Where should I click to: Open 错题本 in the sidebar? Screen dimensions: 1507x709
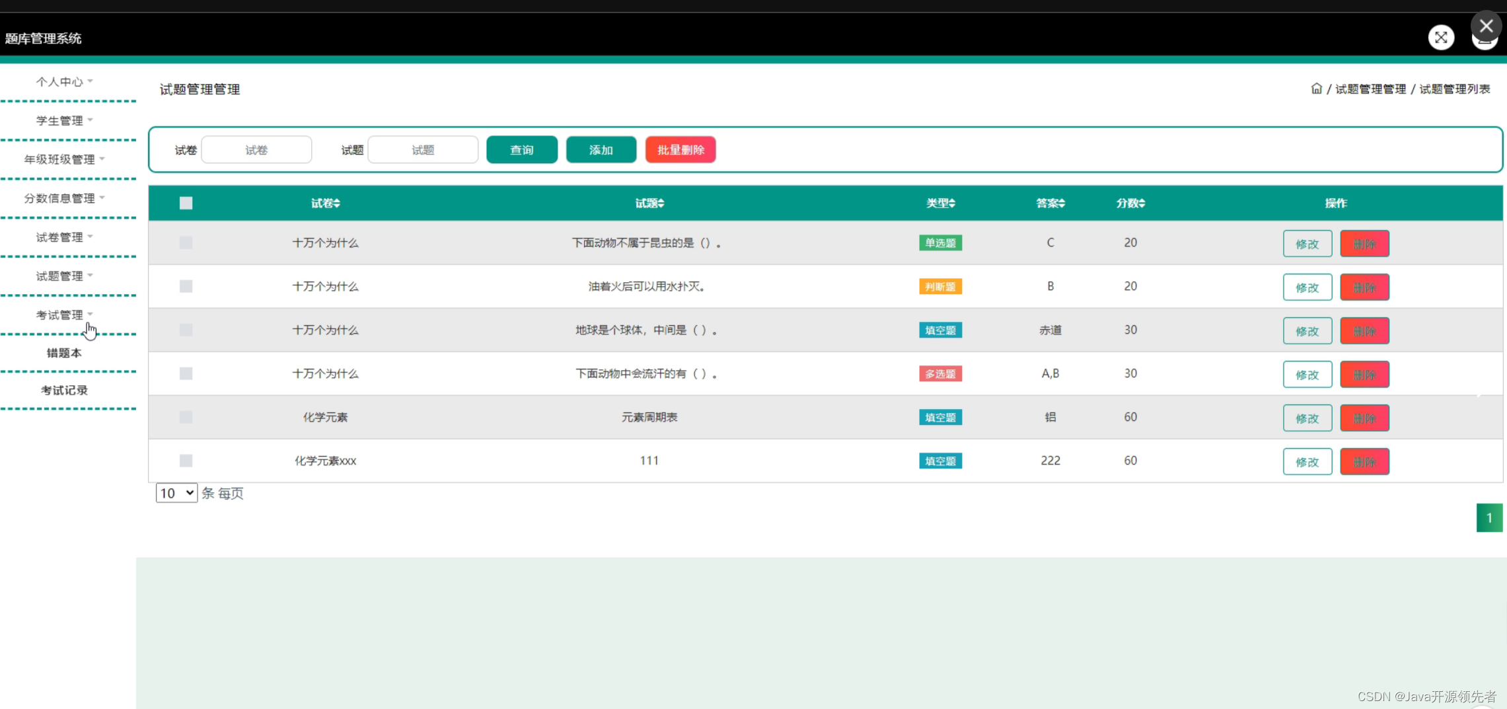(64, 353)
